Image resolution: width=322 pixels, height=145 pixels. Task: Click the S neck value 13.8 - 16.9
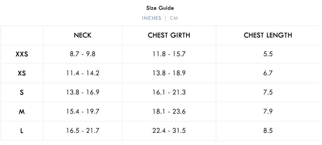tap(83, 92)
